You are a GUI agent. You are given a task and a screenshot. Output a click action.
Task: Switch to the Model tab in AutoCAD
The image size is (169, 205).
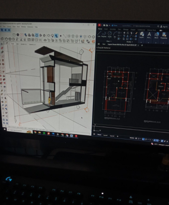[99, 135]
